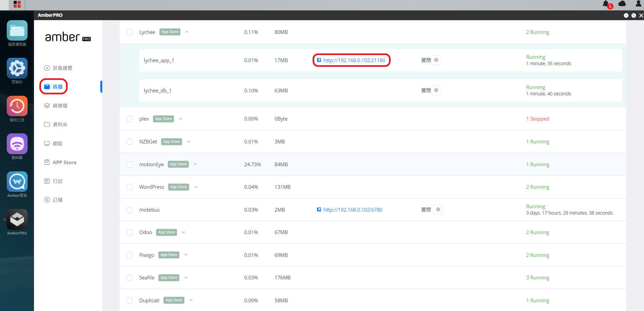Viewport: 644px width, 311px height.
Task: Click the App Store badge next to Lychee
Action: (170, 32)
